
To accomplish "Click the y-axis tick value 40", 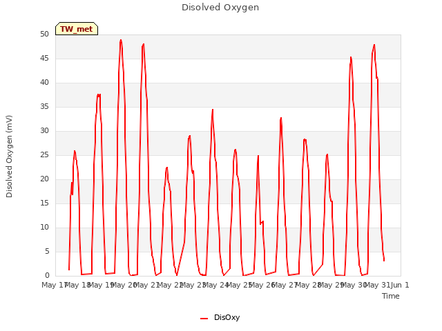I will [x=44, y=83].
